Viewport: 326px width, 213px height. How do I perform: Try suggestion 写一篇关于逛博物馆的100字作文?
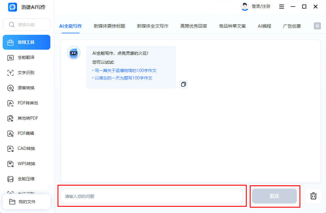(125, 71)
